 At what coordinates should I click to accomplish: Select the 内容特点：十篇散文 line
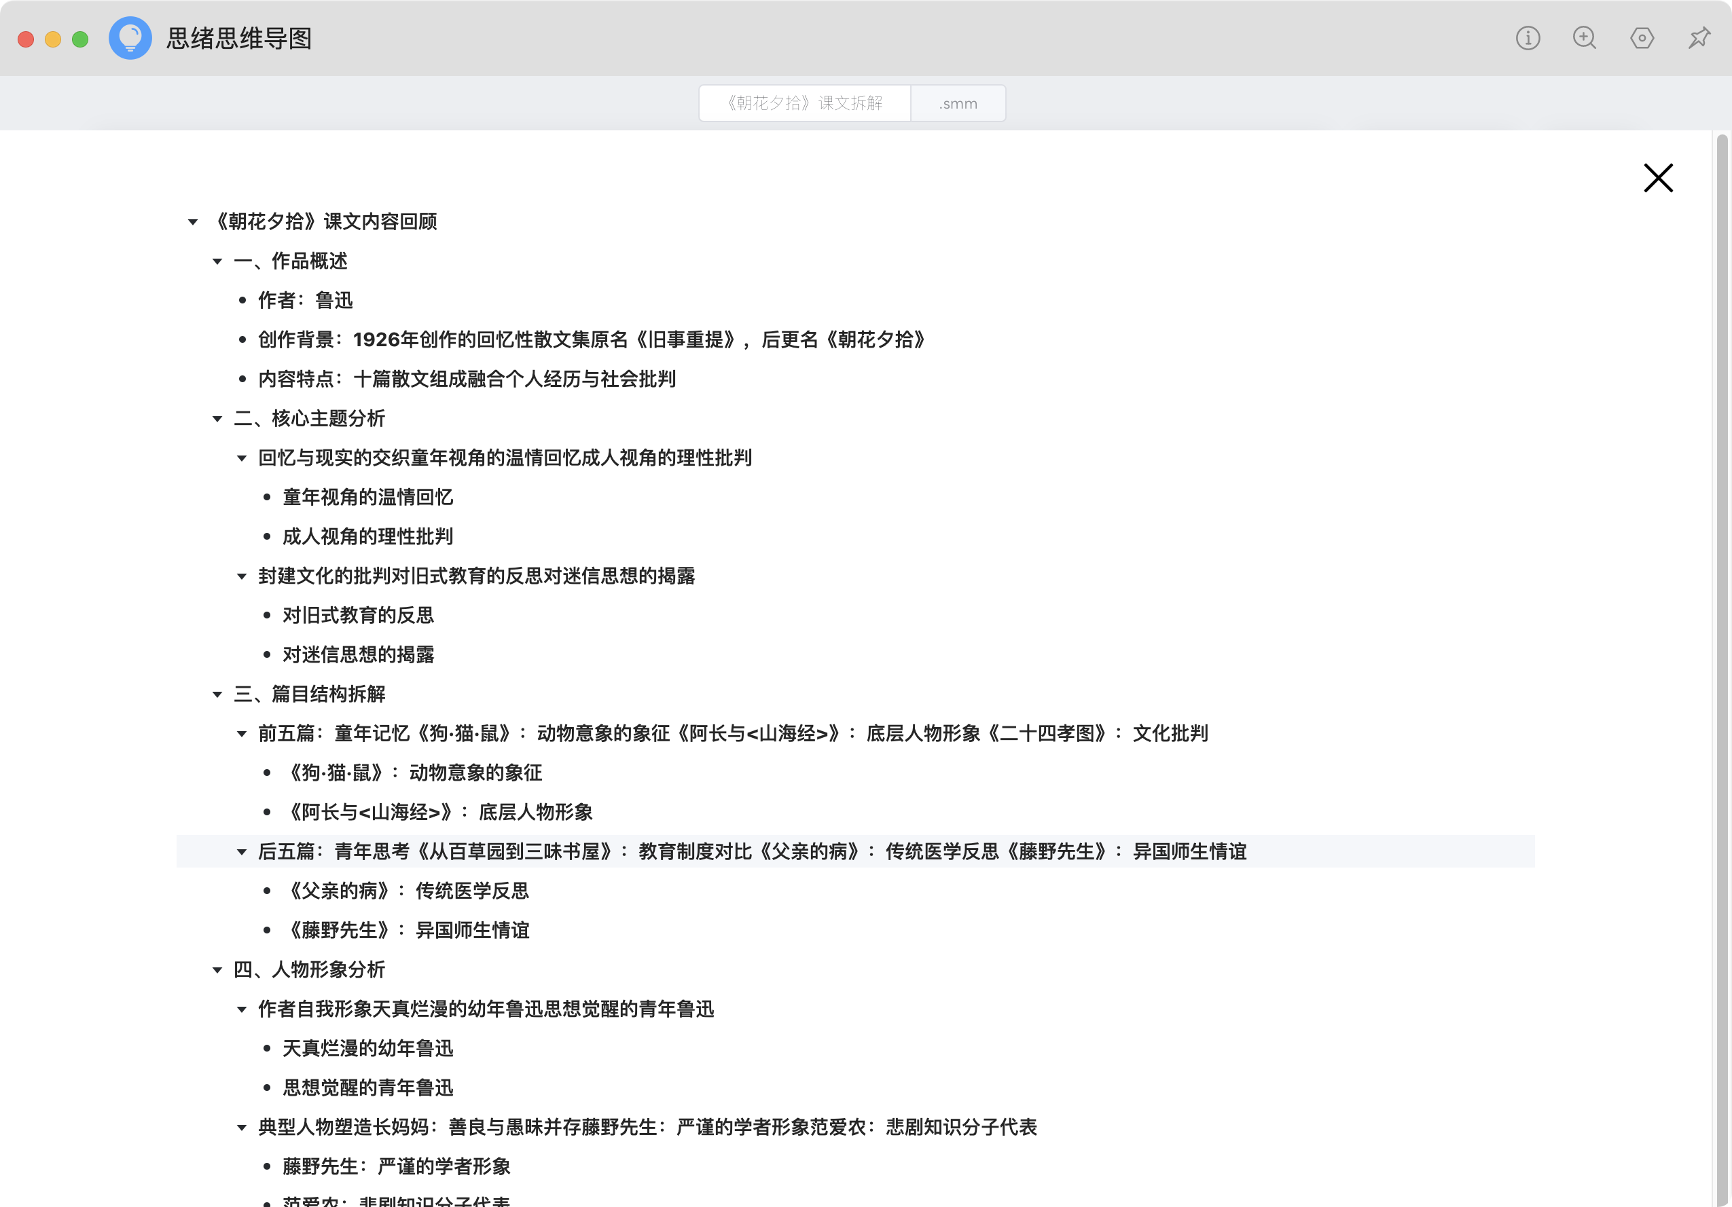tap(467, 379)
